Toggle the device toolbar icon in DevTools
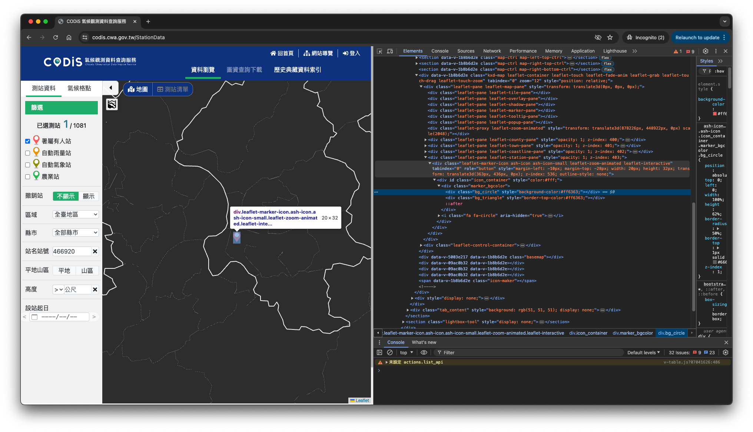The height and width of the screenshot is (432, 753). 390,51
